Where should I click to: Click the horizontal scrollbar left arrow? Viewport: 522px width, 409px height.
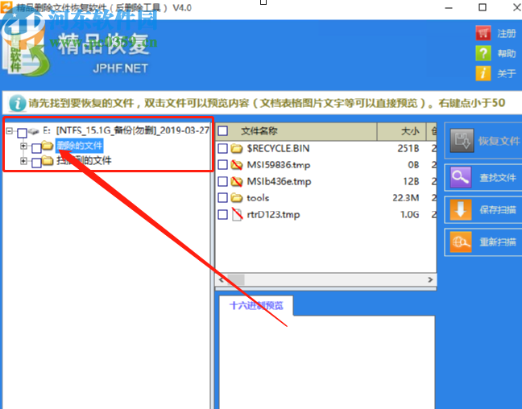222,280
